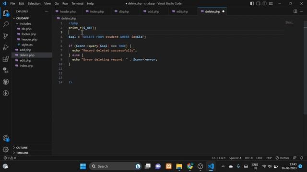Image resolution: width=307 pixels, height=172 pixels.
Task: Open edit.php in explorer tree
Action: click(25, 61)
